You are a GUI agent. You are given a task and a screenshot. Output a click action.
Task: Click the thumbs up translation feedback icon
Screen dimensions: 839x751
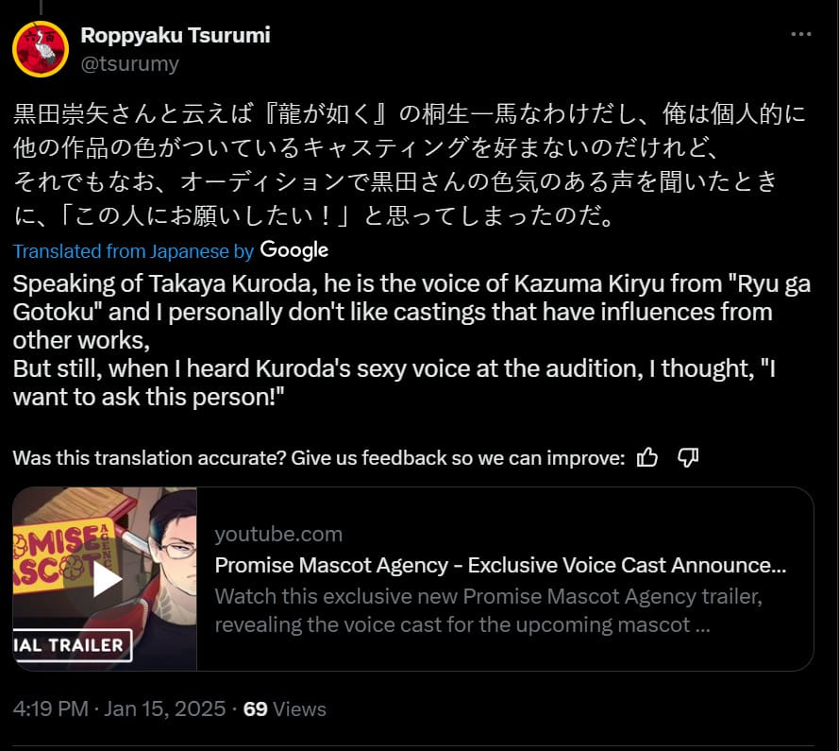coord(647,458)
